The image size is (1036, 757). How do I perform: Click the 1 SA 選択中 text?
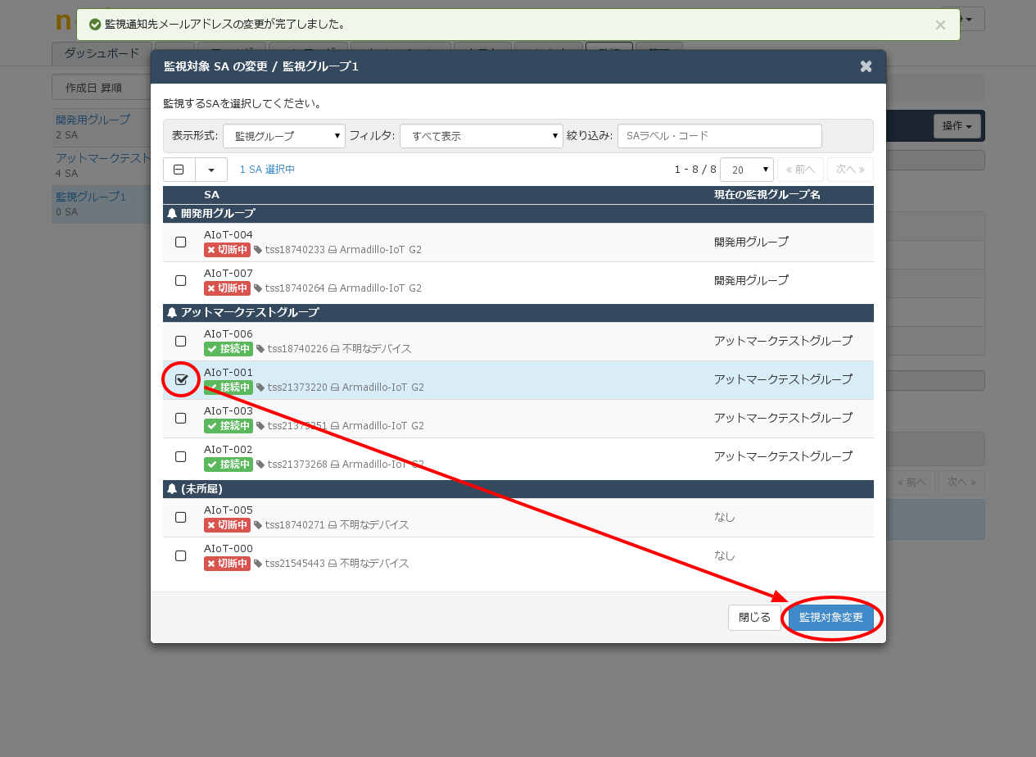(267, 170)
